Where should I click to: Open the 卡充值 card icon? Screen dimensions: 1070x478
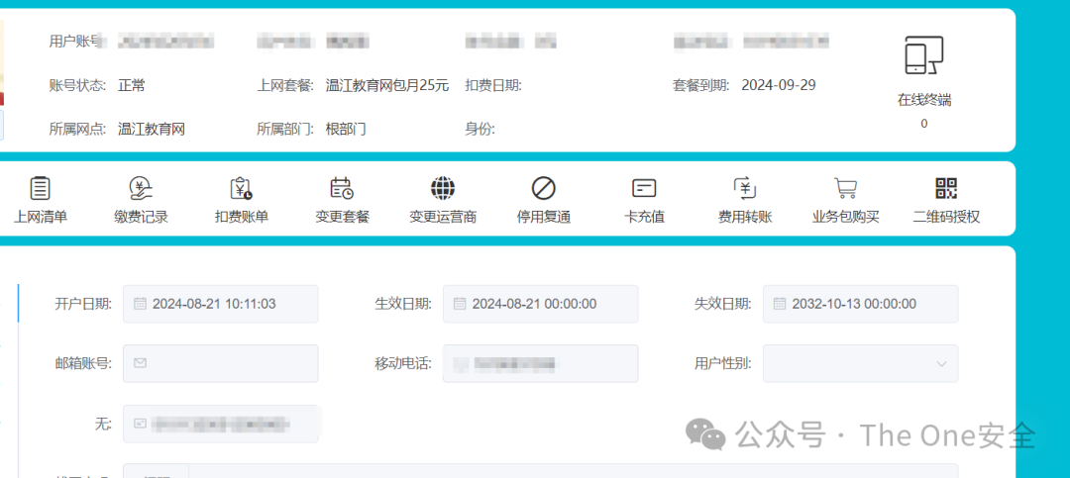644,187
